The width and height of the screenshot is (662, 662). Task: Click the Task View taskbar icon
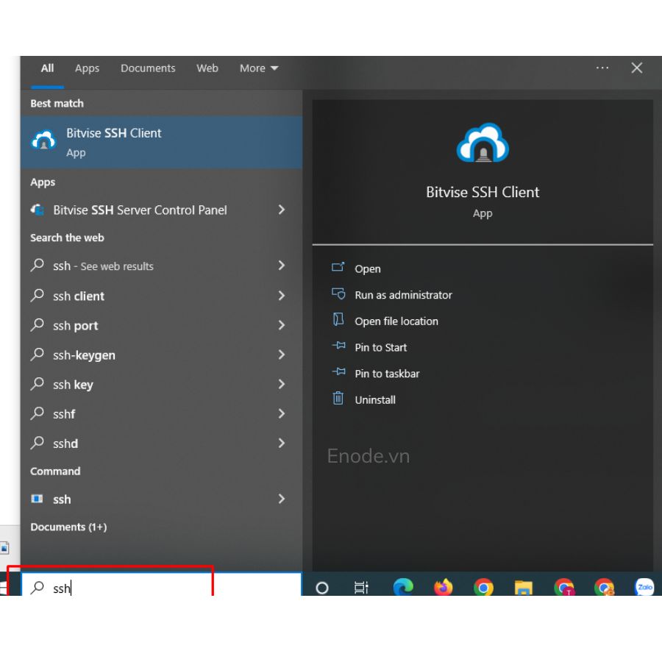pos(361,587)
